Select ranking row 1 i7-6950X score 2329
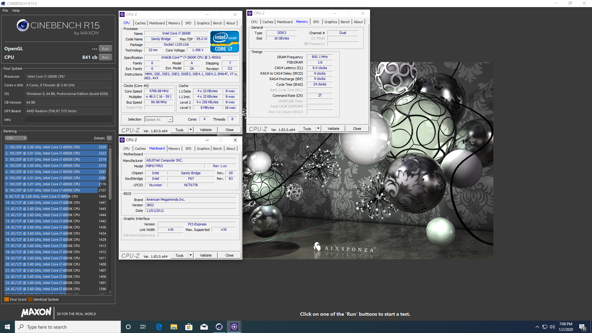The image size is (592, 333). [55, 147]
